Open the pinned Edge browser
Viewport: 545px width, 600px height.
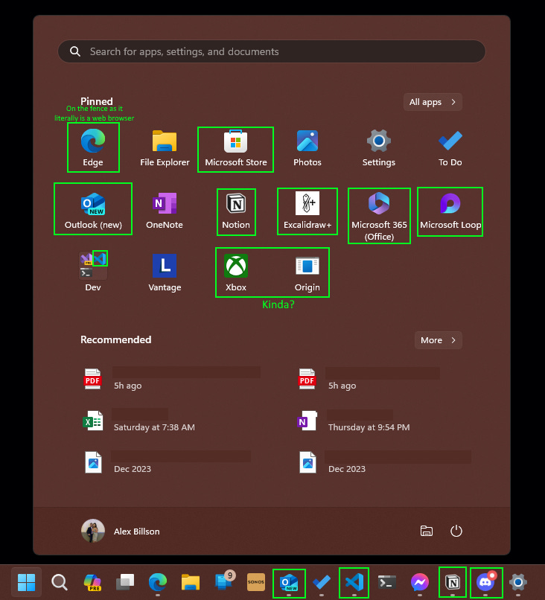[93, 147]
